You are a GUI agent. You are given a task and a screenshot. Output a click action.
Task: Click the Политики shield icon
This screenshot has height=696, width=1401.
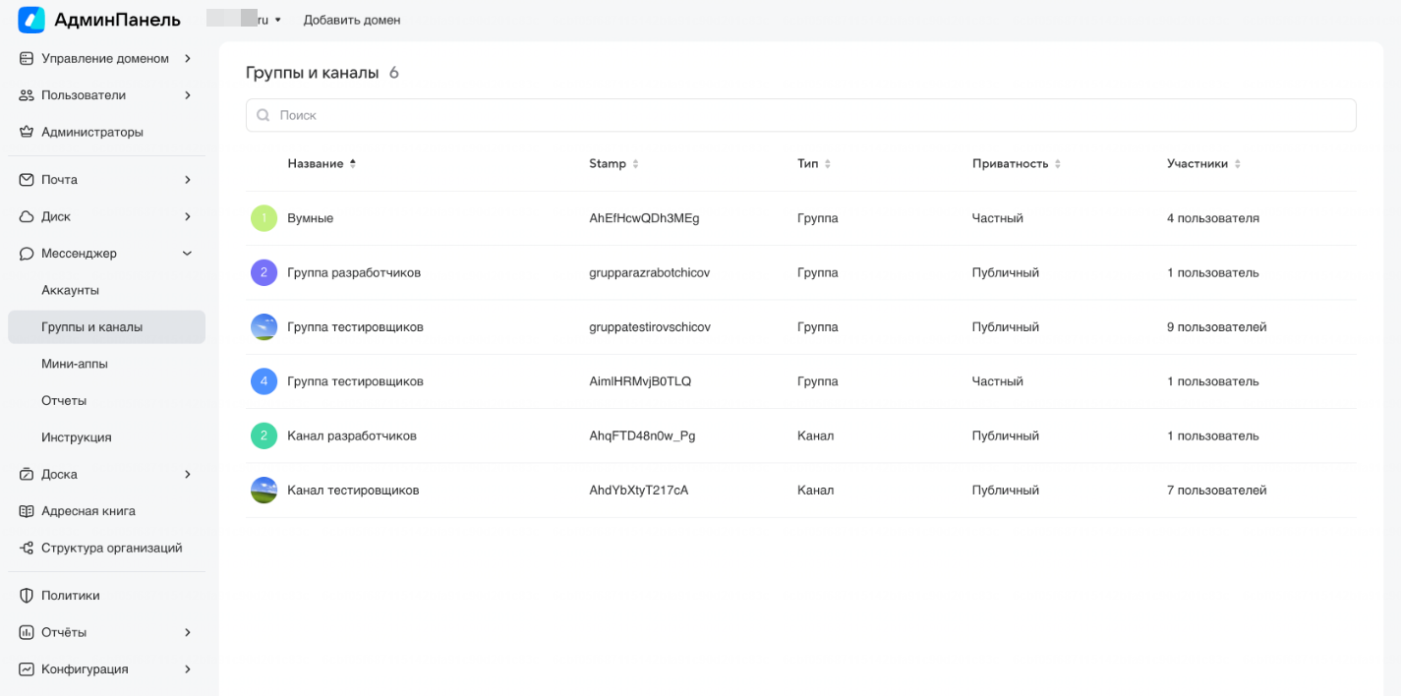coord(27,596)
